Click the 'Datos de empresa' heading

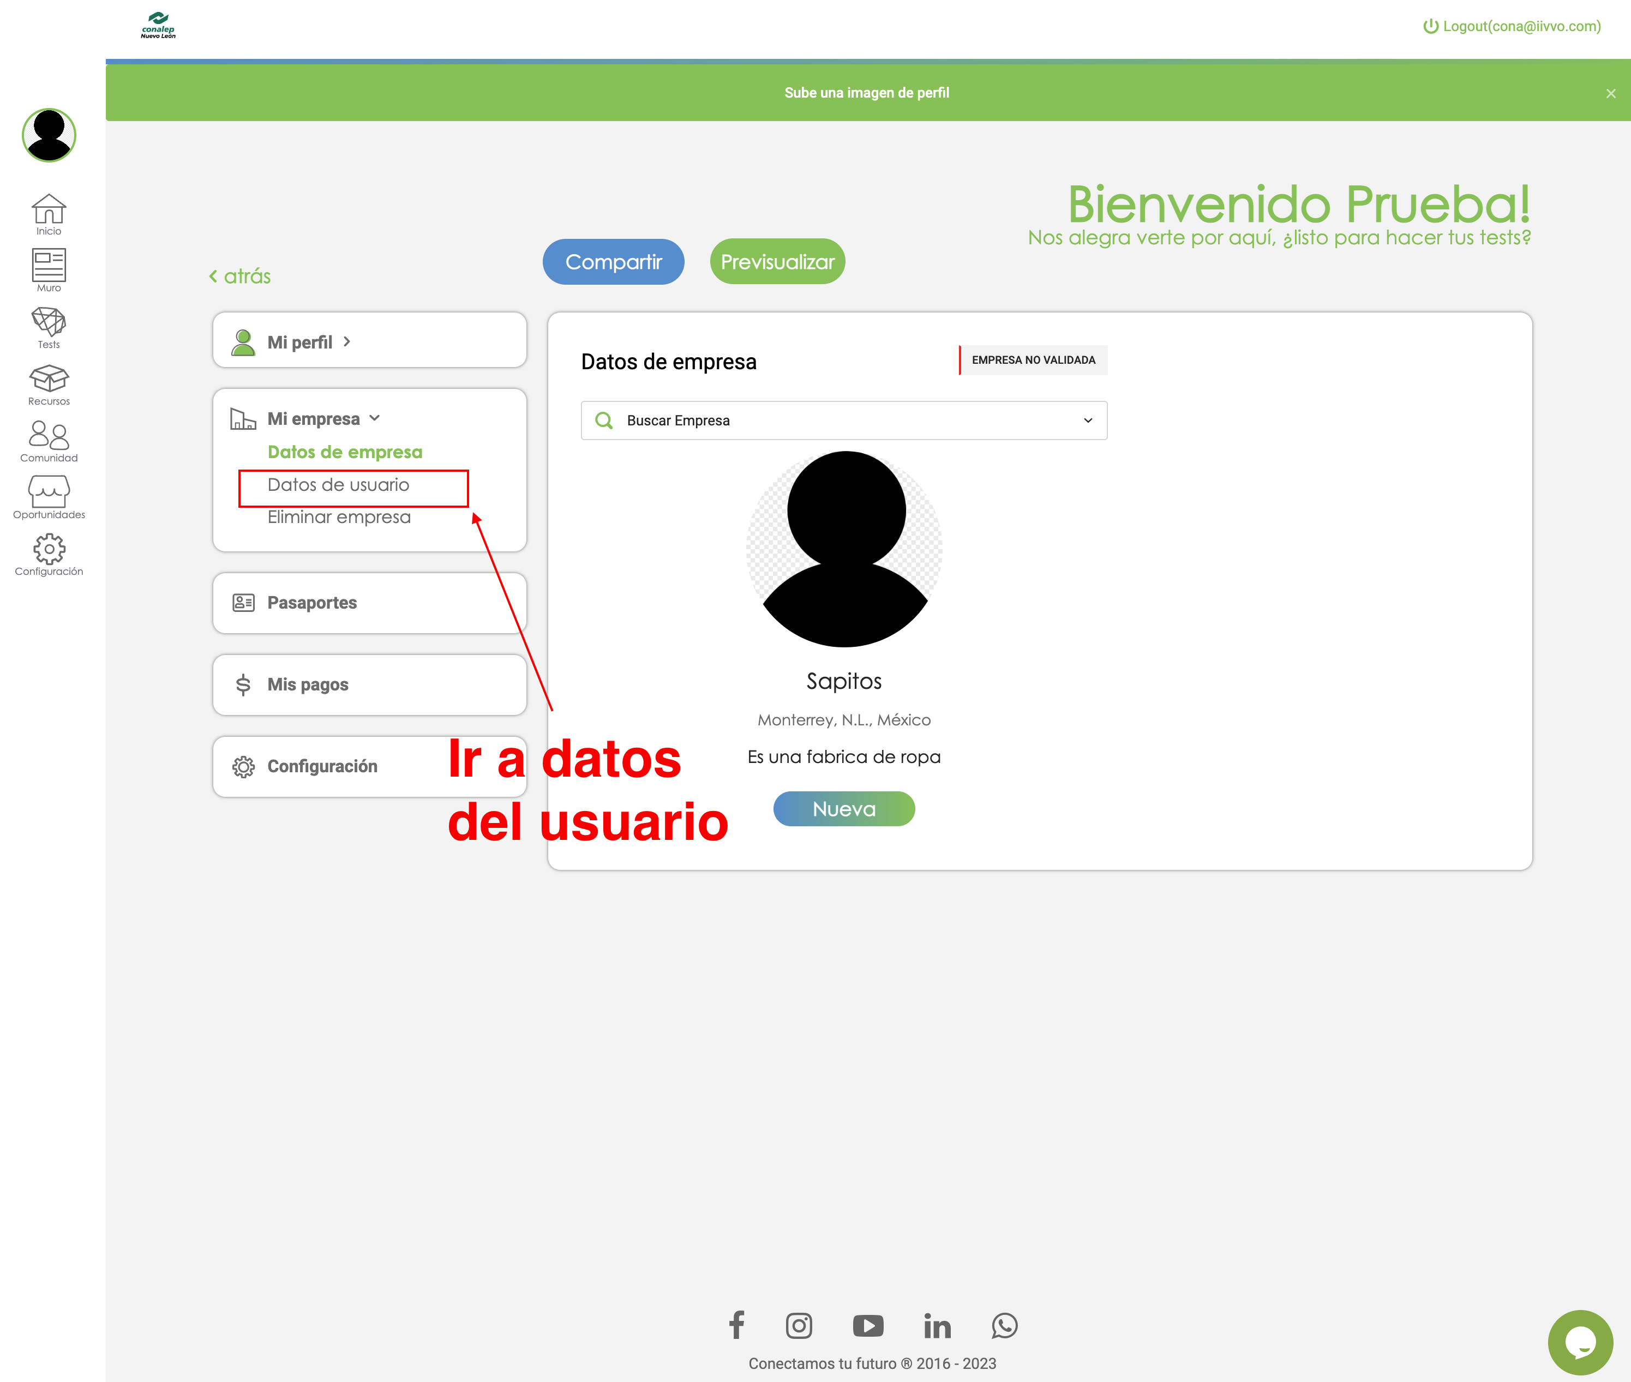click(x=668, y=361)
